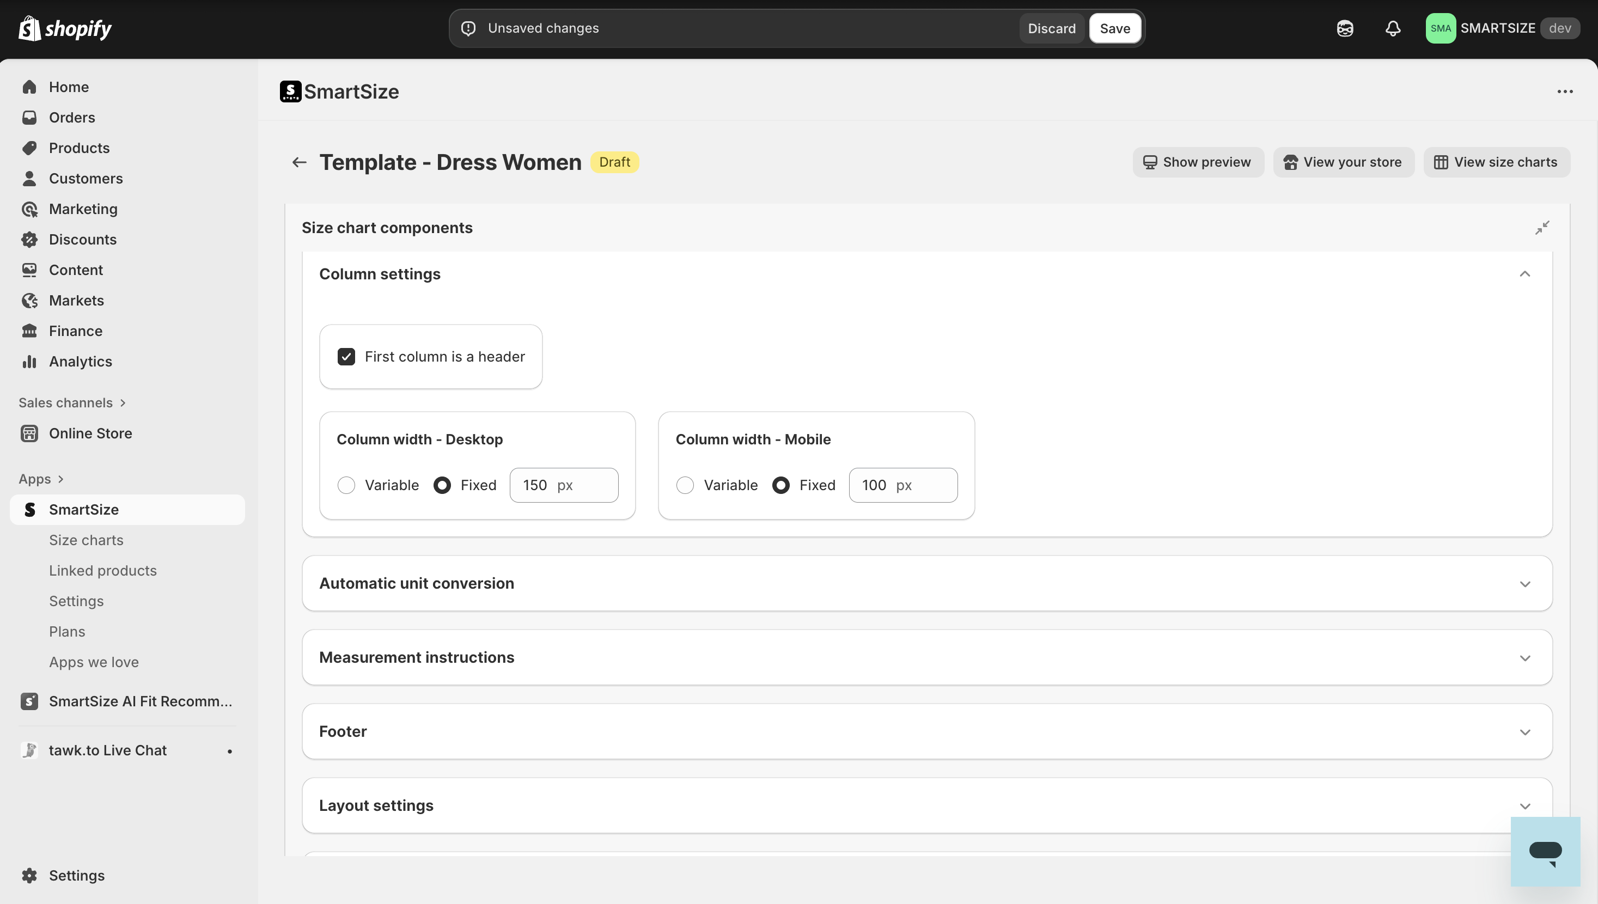Save the unsaved changes
Viewport: 1598px width, 904px height.
click(x=1114, y=28)
